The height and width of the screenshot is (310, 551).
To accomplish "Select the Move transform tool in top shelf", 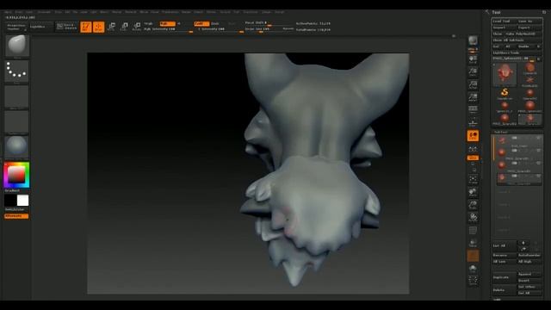I will coord(111,27).
